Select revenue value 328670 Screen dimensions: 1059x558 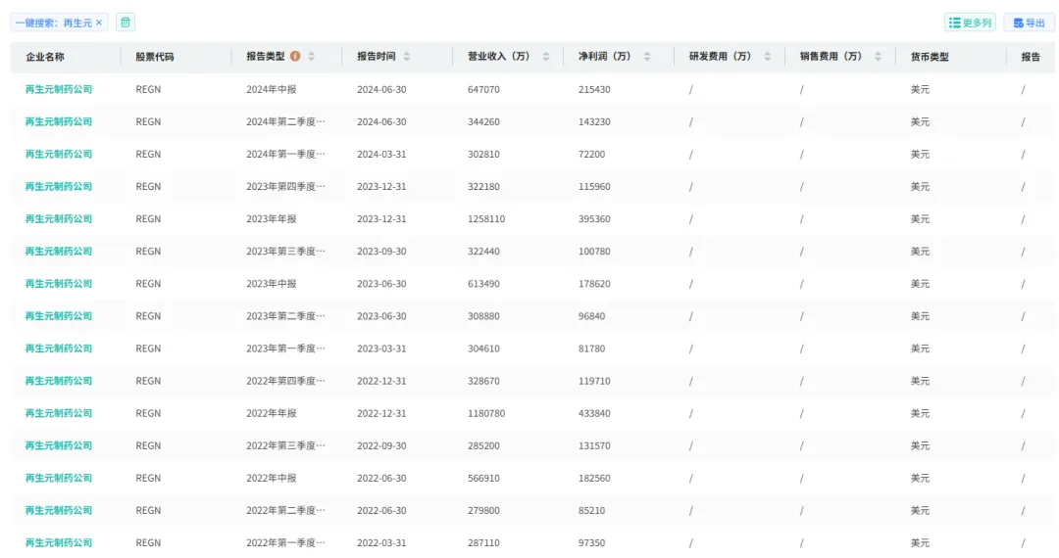pos(483,381)
